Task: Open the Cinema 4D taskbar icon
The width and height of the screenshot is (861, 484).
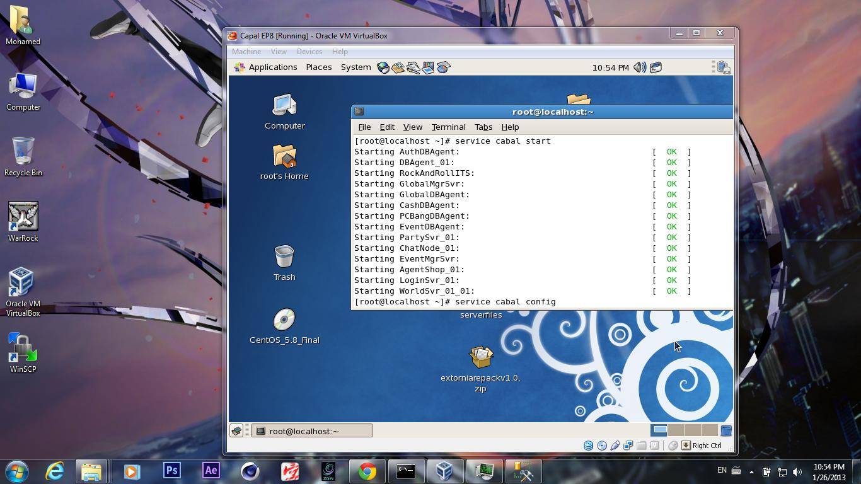Action: 250,471
